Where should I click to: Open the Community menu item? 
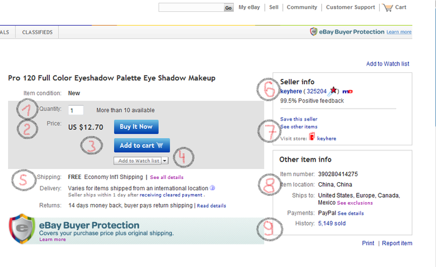point(302,7)
